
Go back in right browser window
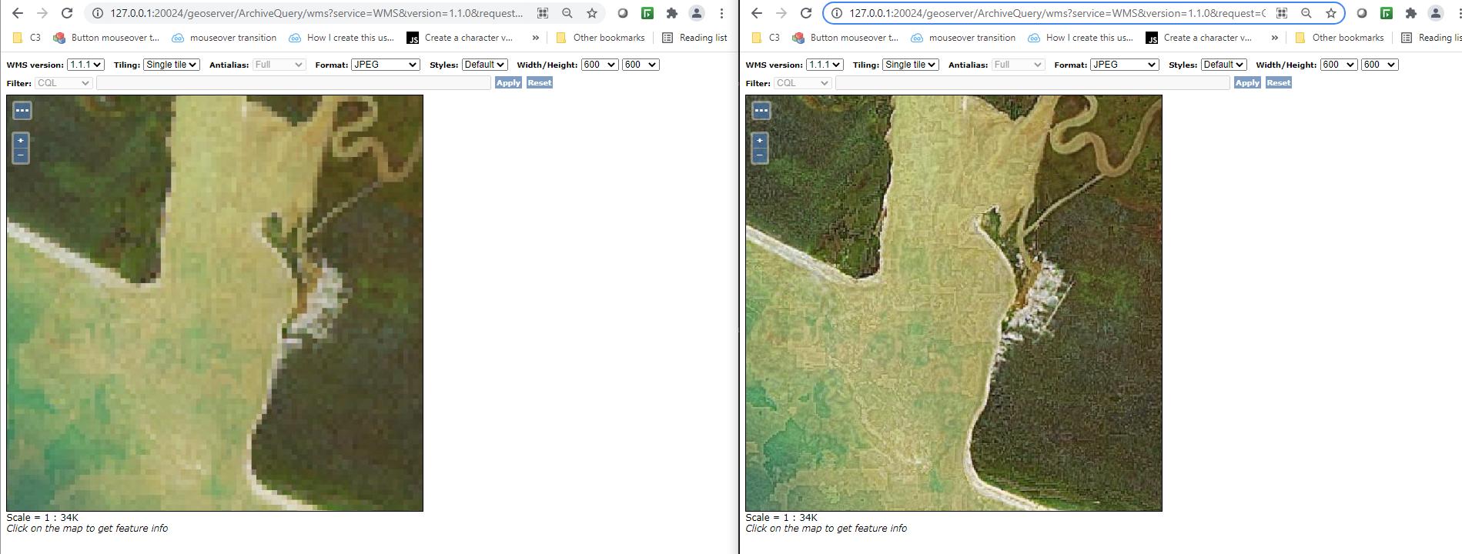pos(757,13)
